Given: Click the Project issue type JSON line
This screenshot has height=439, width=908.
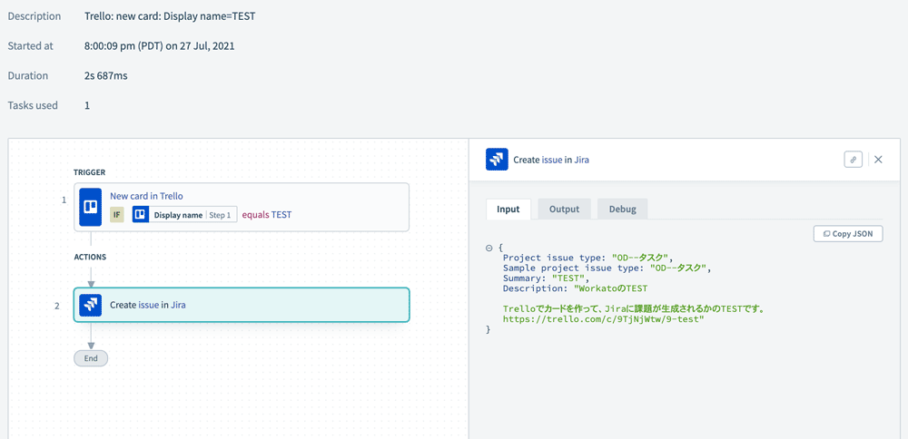Looking at the screenshot, I should tap(587, 258).
